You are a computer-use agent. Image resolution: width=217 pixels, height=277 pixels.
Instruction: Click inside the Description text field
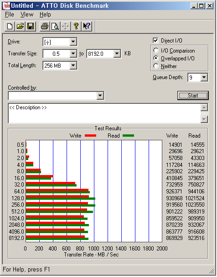105,113
